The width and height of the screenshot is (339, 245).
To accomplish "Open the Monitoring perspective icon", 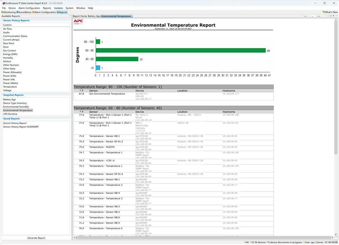I will click(8, 12).
